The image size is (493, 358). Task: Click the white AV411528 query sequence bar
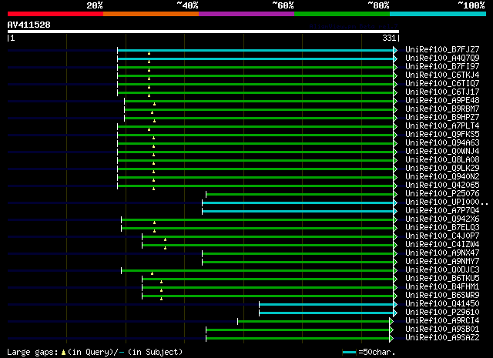coord(203,32)
